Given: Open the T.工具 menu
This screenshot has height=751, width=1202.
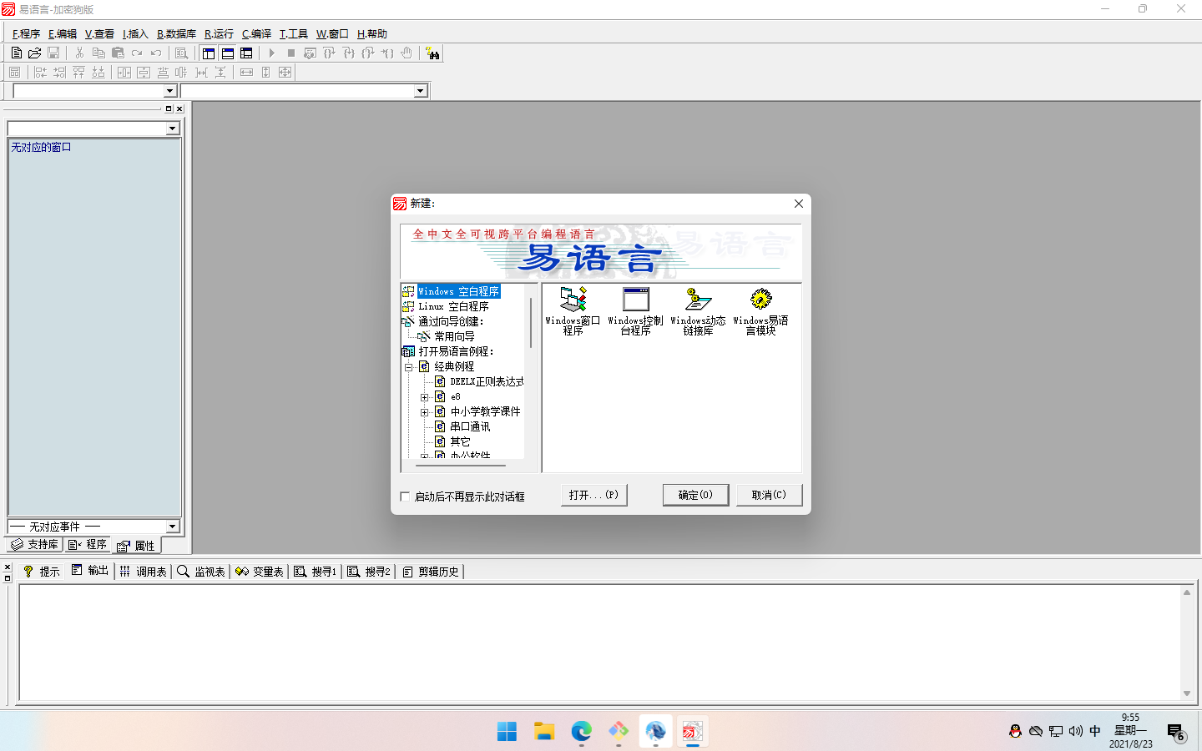Looking at the screenshot, I should pyautogui.click(x=293, y=34).
